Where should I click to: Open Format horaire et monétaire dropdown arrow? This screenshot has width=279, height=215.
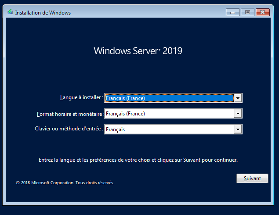pos(238,114)
